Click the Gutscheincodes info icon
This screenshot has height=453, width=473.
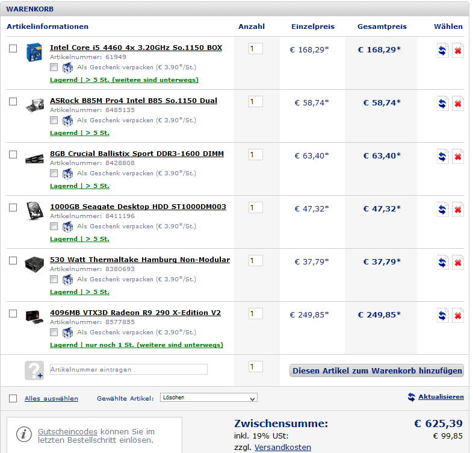tap(23, 434)
